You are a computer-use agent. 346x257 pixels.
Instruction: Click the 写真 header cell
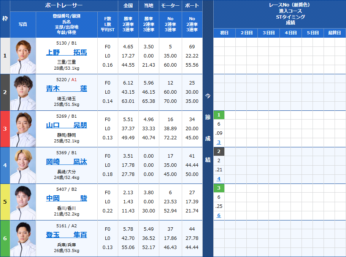click(23, 24)
